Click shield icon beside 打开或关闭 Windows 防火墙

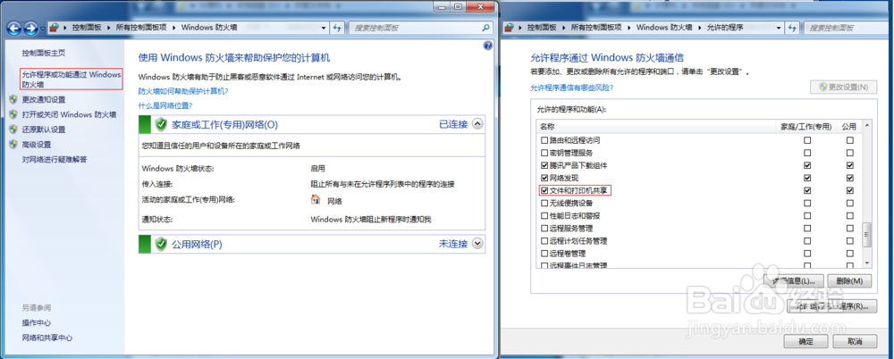[x=13, y=114]
